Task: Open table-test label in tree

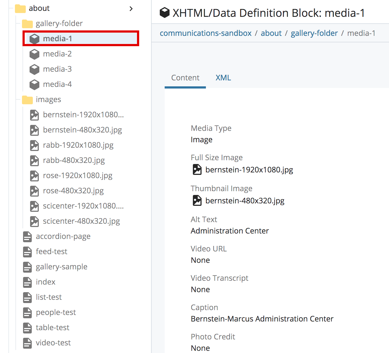Action: point(53,328)
